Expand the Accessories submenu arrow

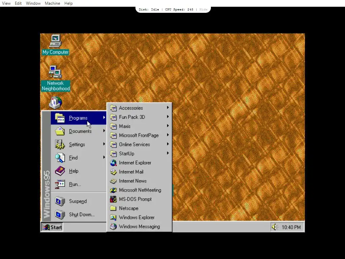coord(168,108)
